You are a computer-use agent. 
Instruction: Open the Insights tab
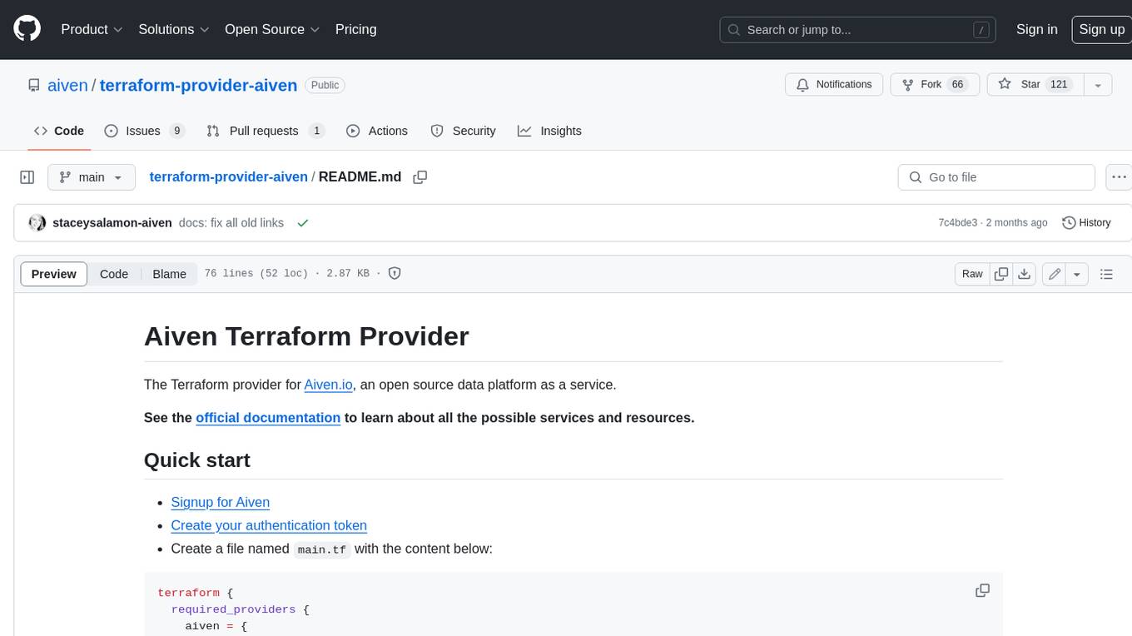[x=549, y=131]
